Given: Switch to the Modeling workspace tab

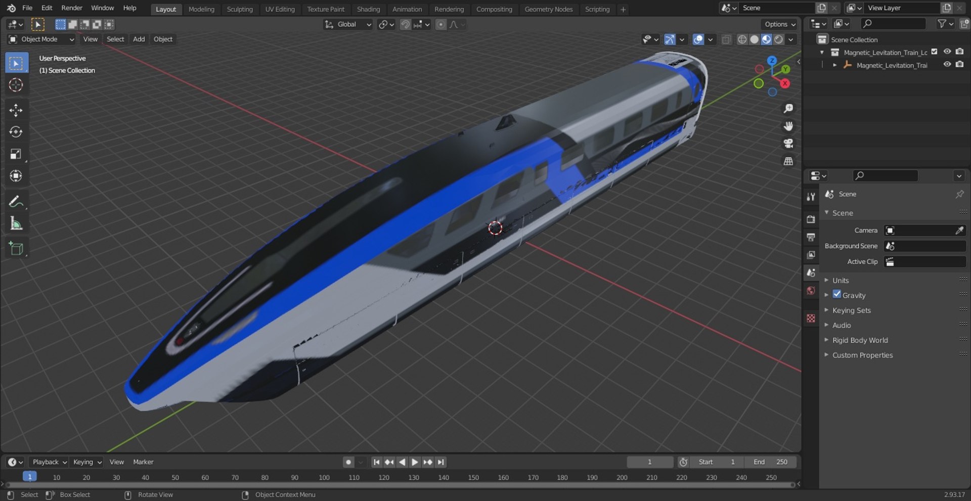Looking at the screenshot, I should [x=201, y=9].
